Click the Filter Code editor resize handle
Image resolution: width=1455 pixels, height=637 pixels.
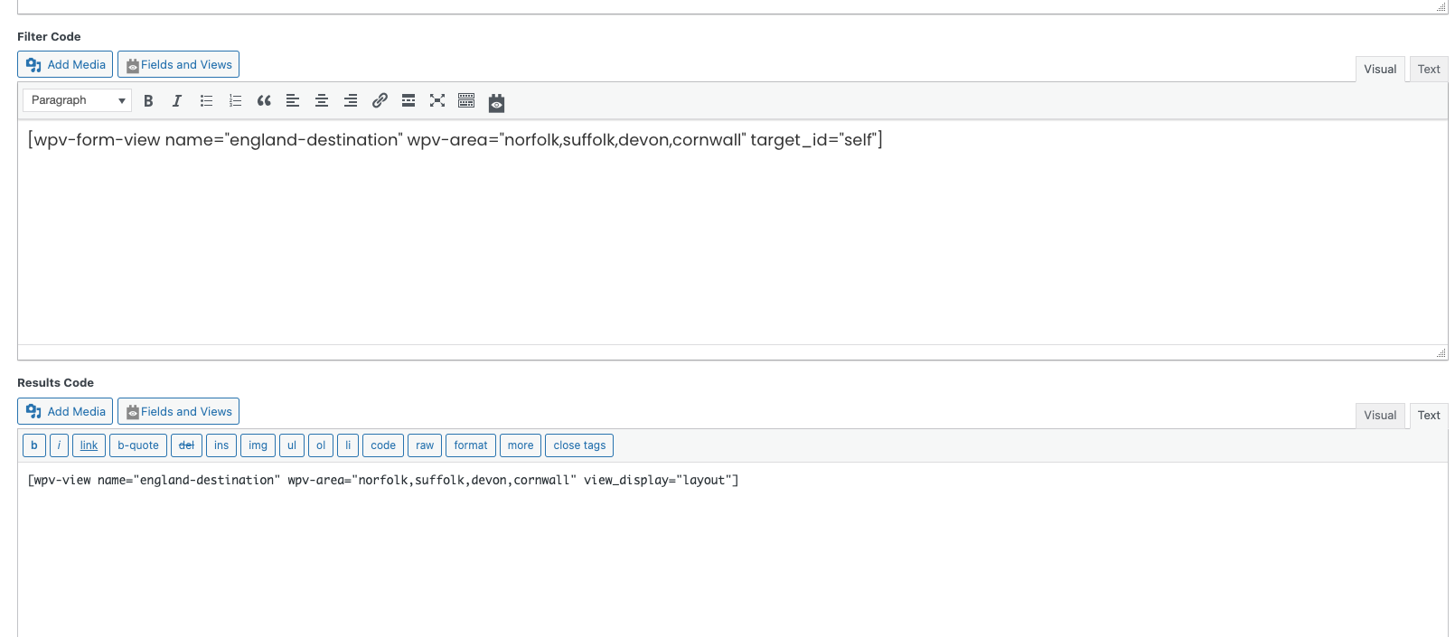point(1441,352)
